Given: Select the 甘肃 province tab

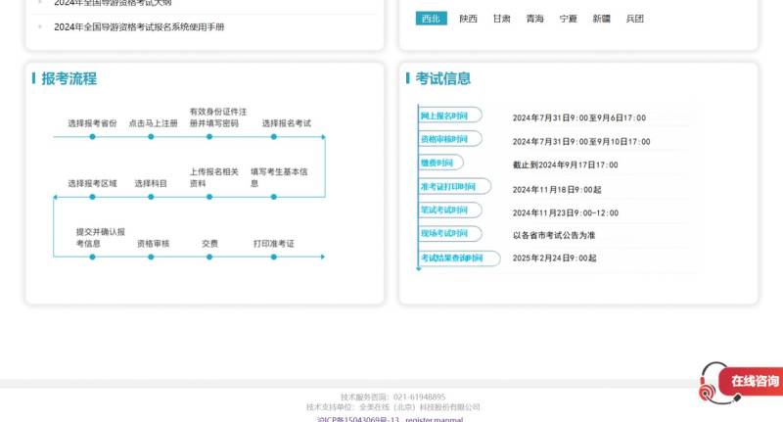Looking at the screenshot, I should [501, 19].
